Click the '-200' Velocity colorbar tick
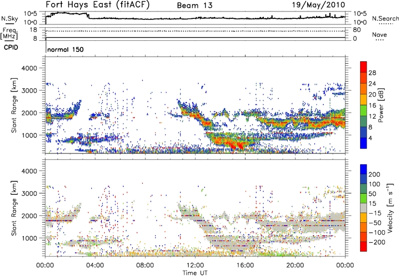Viewport: 399px width, 276px height. click(377, 242)
